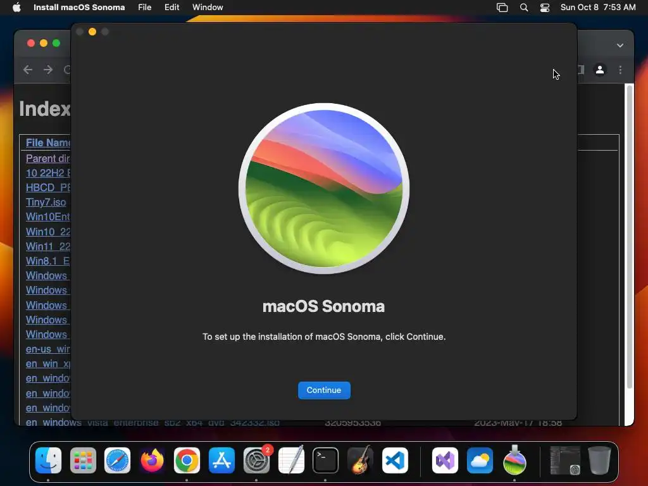
Task: Open System Settings from the Dock
Action: [256, 461]
